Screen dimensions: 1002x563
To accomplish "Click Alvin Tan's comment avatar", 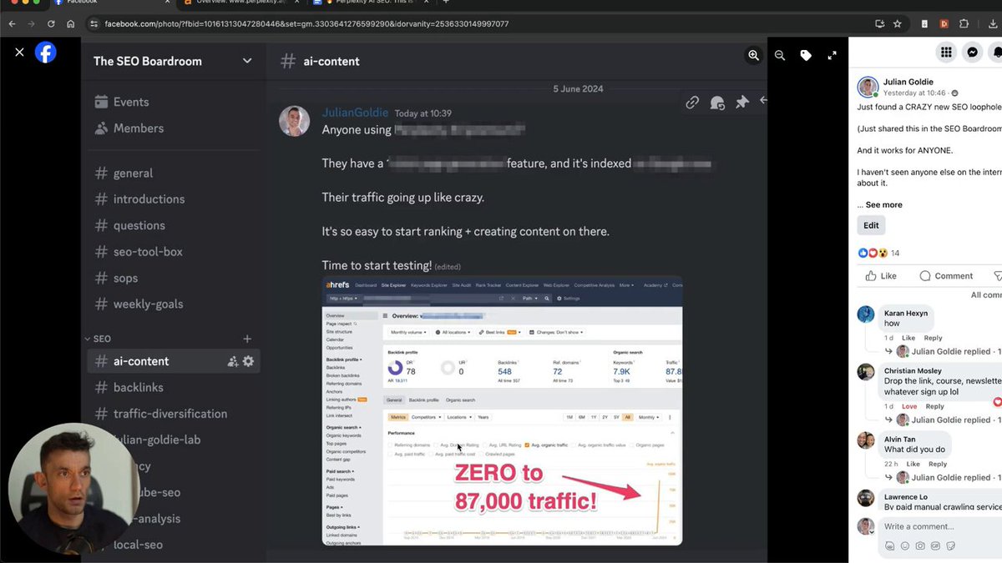I will click(866, 440).
